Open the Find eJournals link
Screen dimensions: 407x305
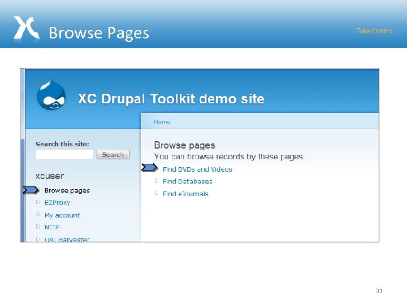(185, 194)
